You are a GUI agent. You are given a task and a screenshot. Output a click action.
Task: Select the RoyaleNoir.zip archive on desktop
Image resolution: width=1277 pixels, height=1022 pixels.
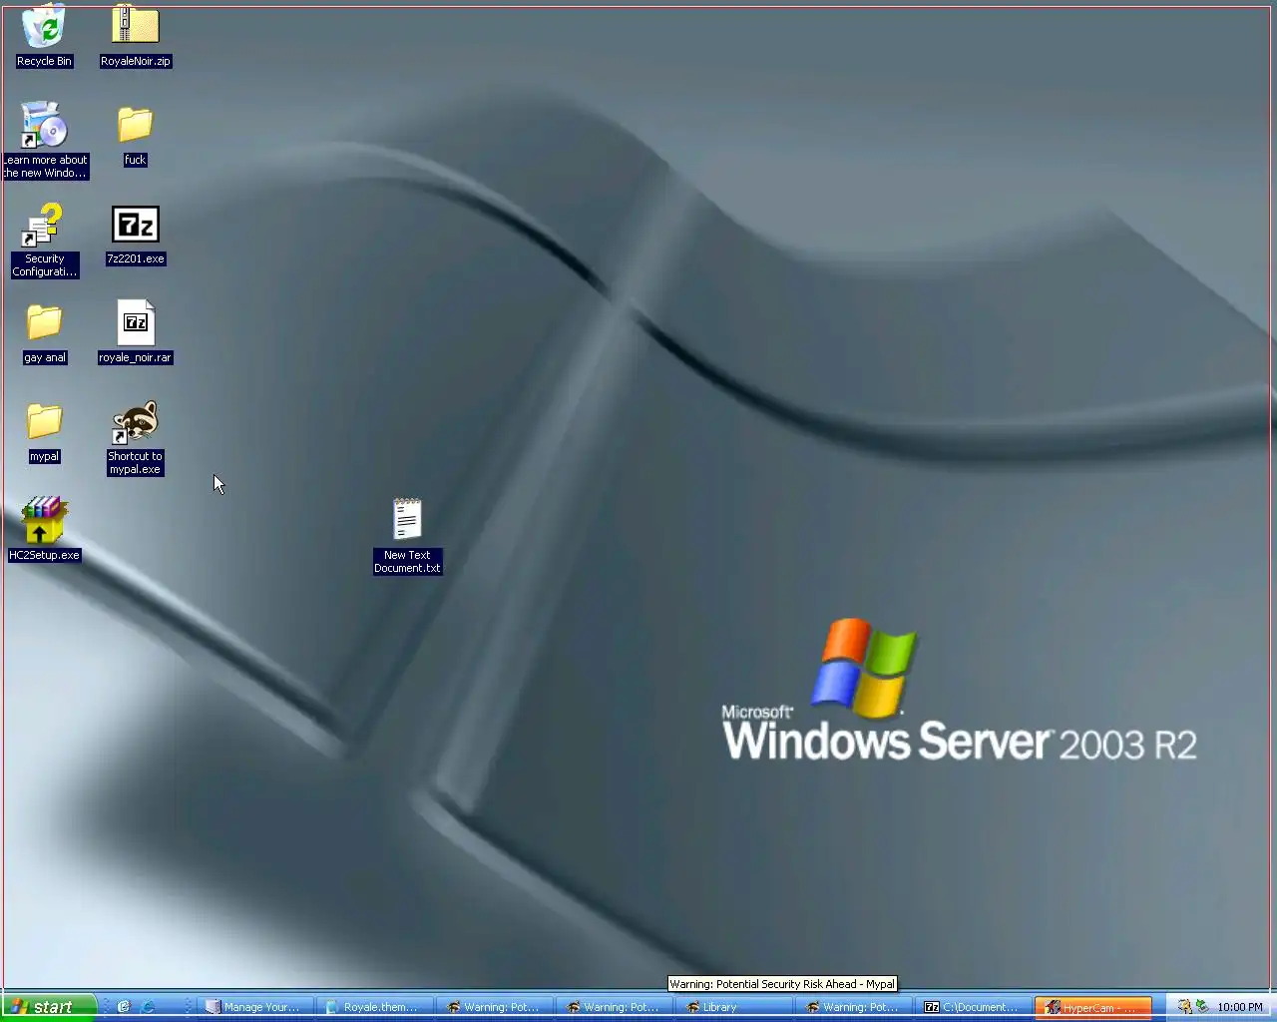pos(135,35)
